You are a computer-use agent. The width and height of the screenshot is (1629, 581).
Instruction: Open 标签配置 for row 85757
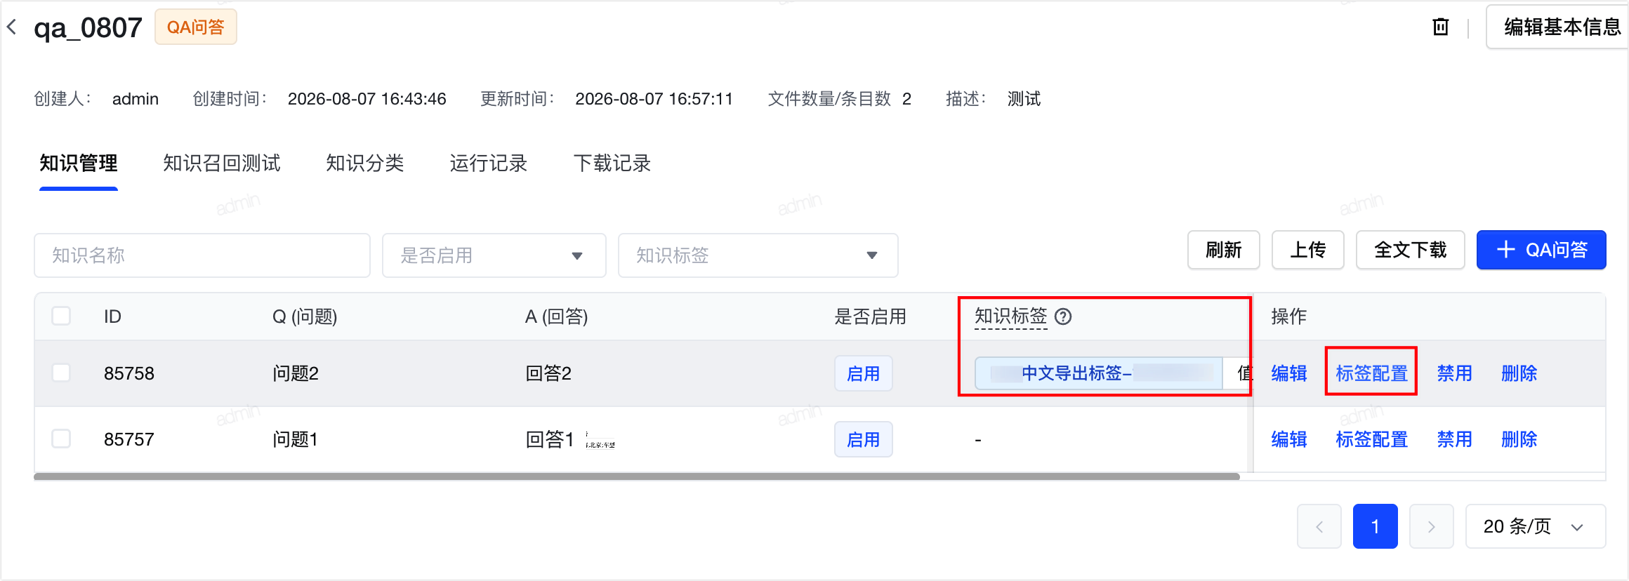(x=1372, y=439)
